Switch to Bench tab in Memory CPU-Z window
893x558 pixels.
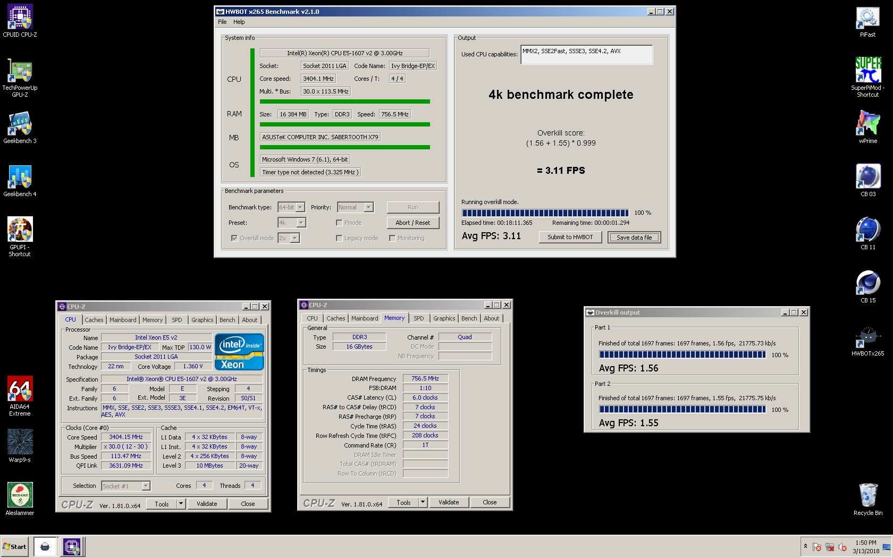(x=469, y=318)
